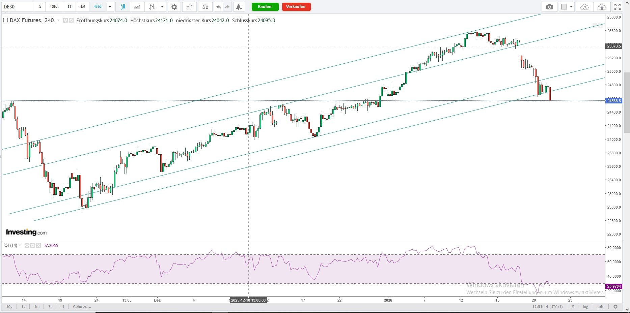630x313 pixels.
Task: Open chart settings gear in toolbar
Action: pyautogui.click(x=174, y=7)
